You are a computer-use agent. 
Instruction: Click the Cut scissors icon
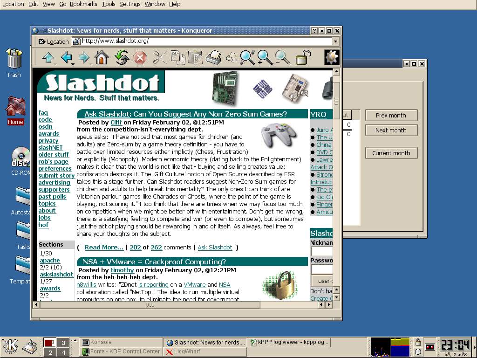[x=159, y=57]
